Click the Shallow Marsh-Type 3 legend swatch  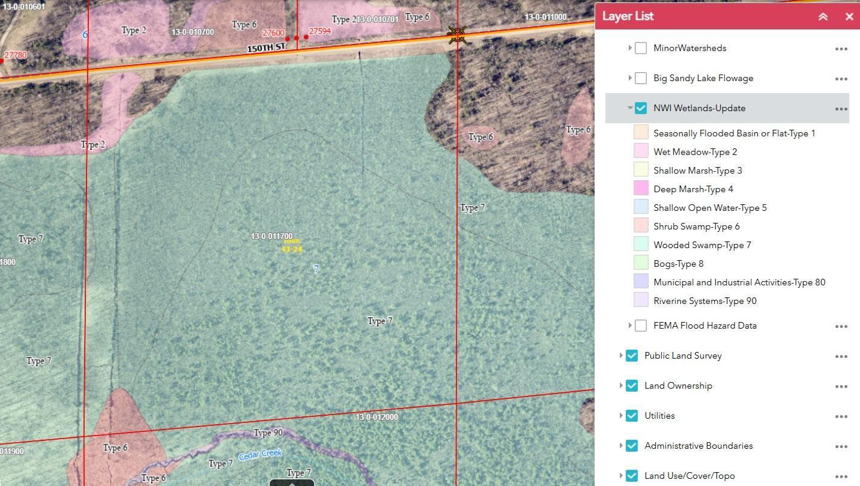[x=641, y=169]
